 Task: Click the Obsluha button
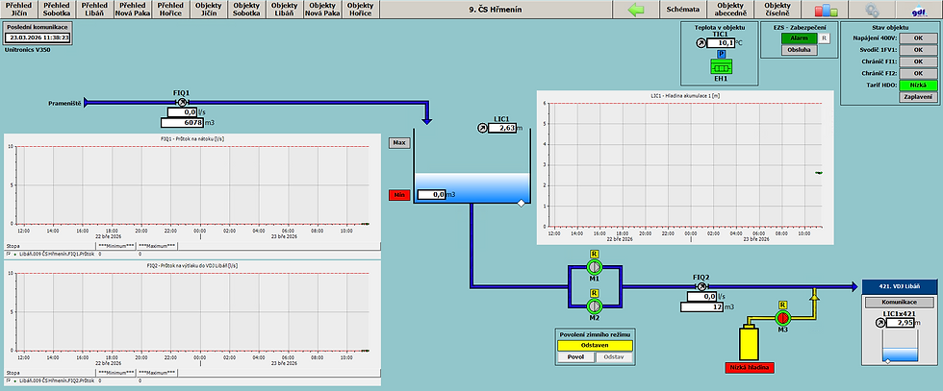[x=800, y=50]
